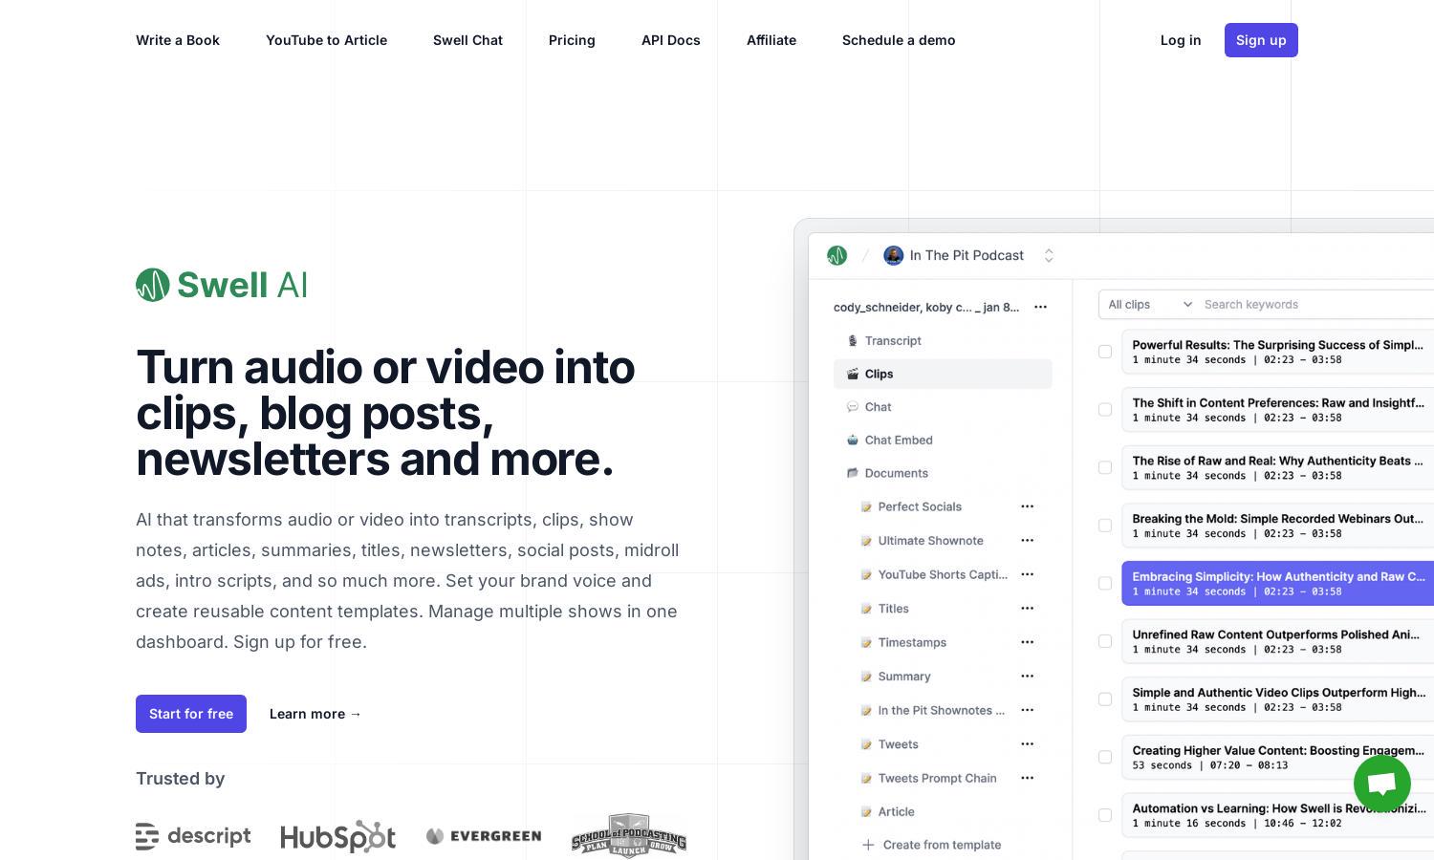Focus the Search keywords field

pos(1315,305)
